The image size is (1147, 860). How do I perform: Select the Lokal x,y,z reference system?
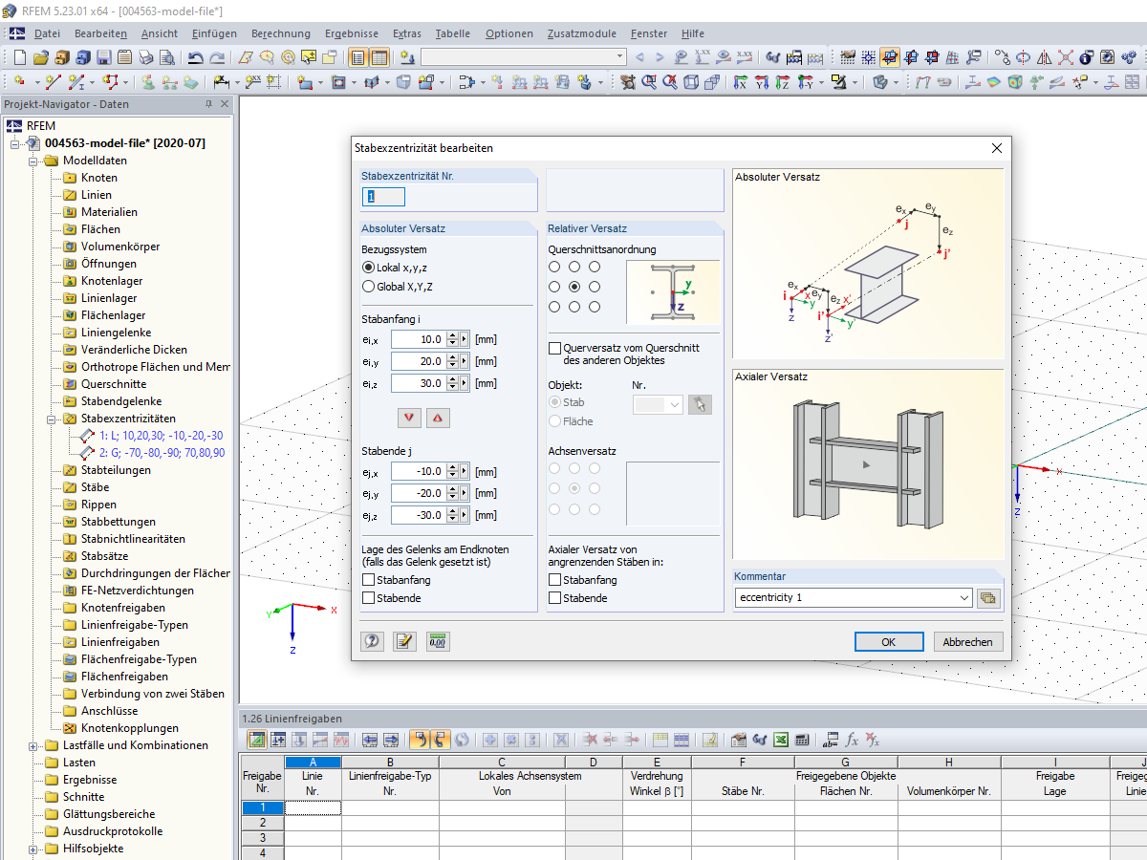tap(369, 268)
